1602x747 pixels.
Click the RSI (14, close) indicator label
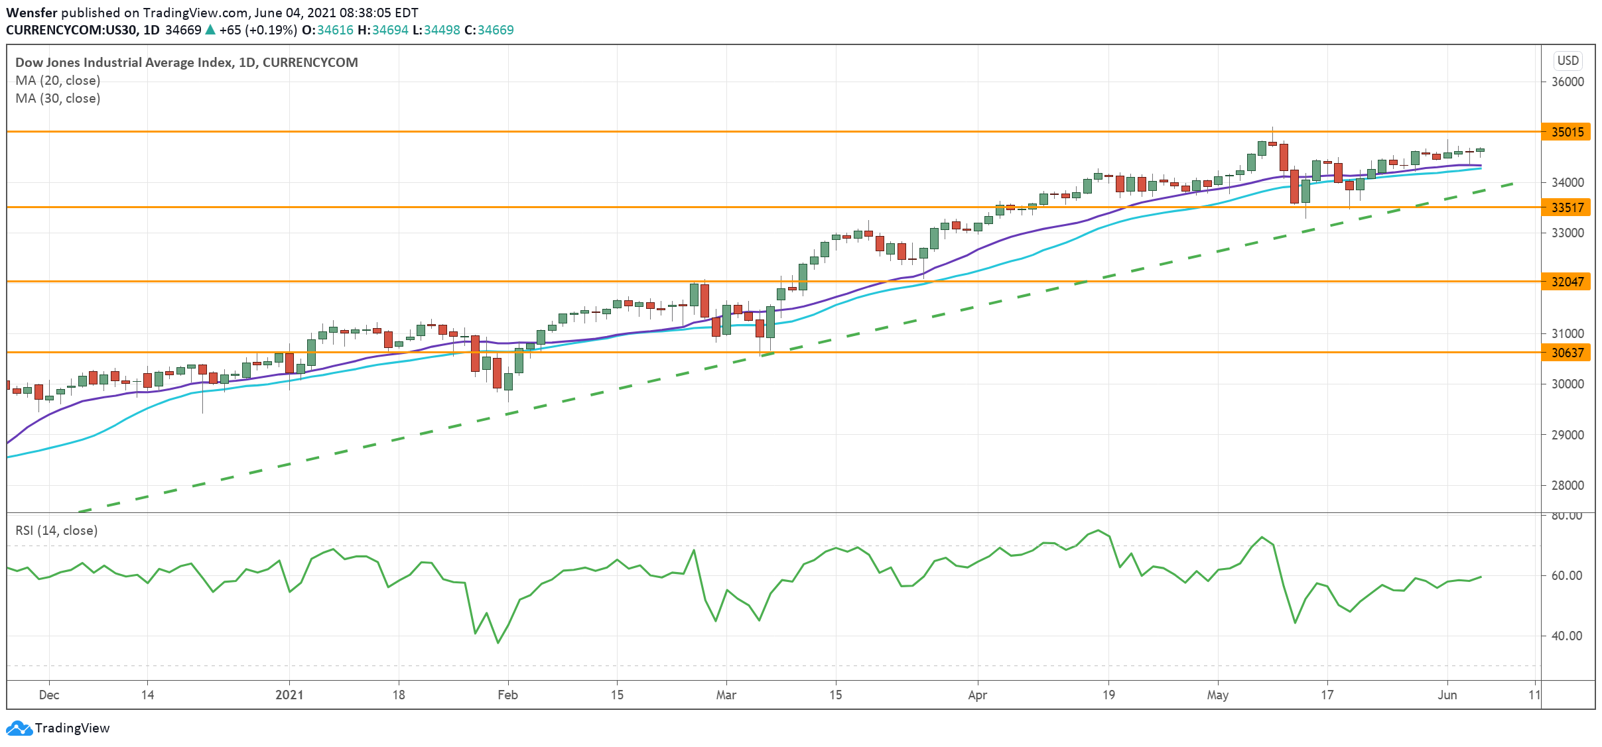56,530
